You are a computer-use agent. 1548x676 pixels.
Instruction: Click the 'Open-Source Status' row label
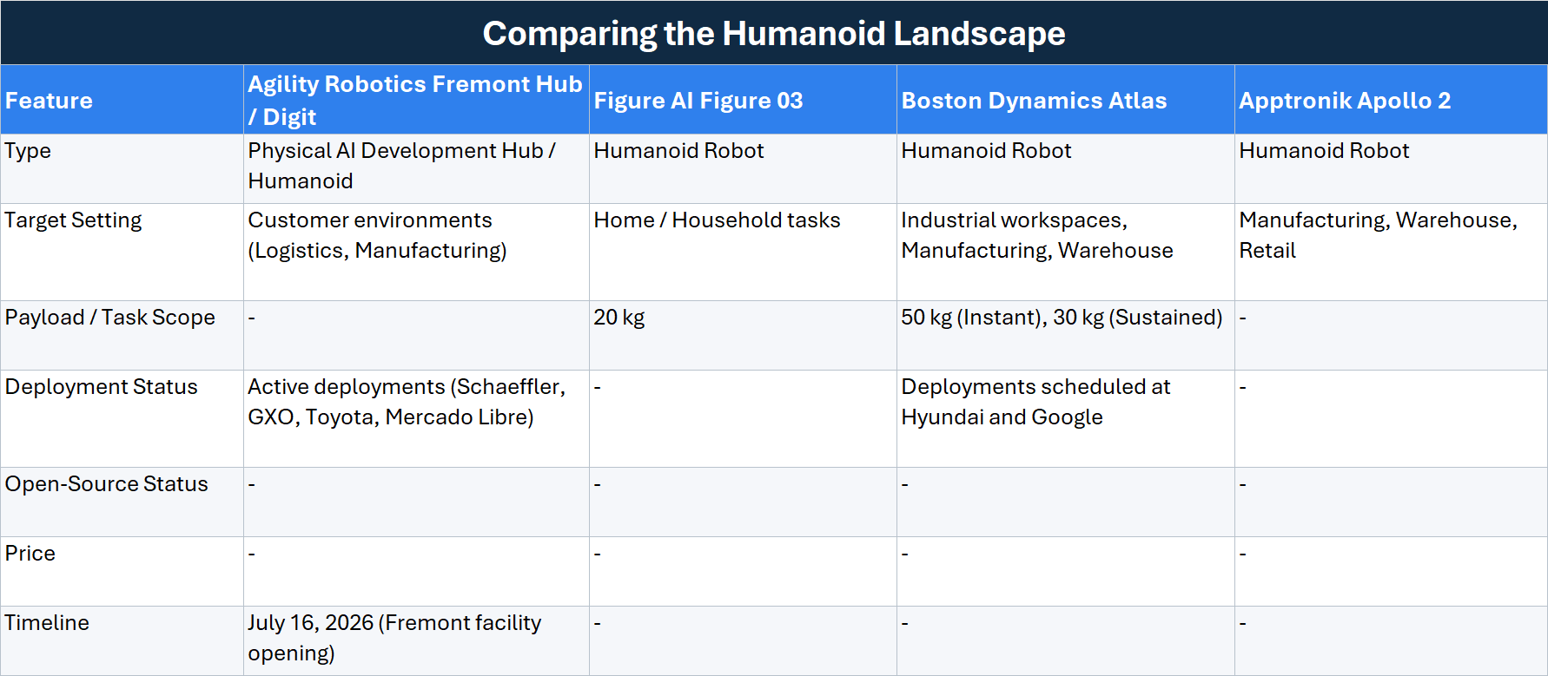pyautogui.click(x=106, y=484)
